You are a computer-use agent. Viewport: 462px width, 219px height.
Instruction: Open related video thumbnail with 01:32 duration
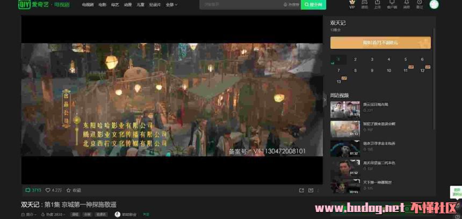[345, 148]
